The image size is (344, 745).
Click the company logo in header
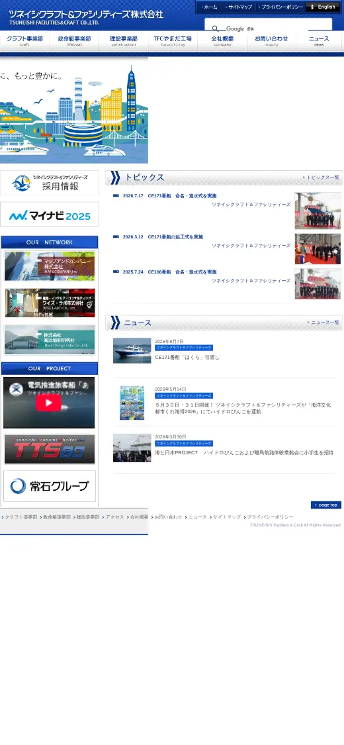[x=86, y=17]
